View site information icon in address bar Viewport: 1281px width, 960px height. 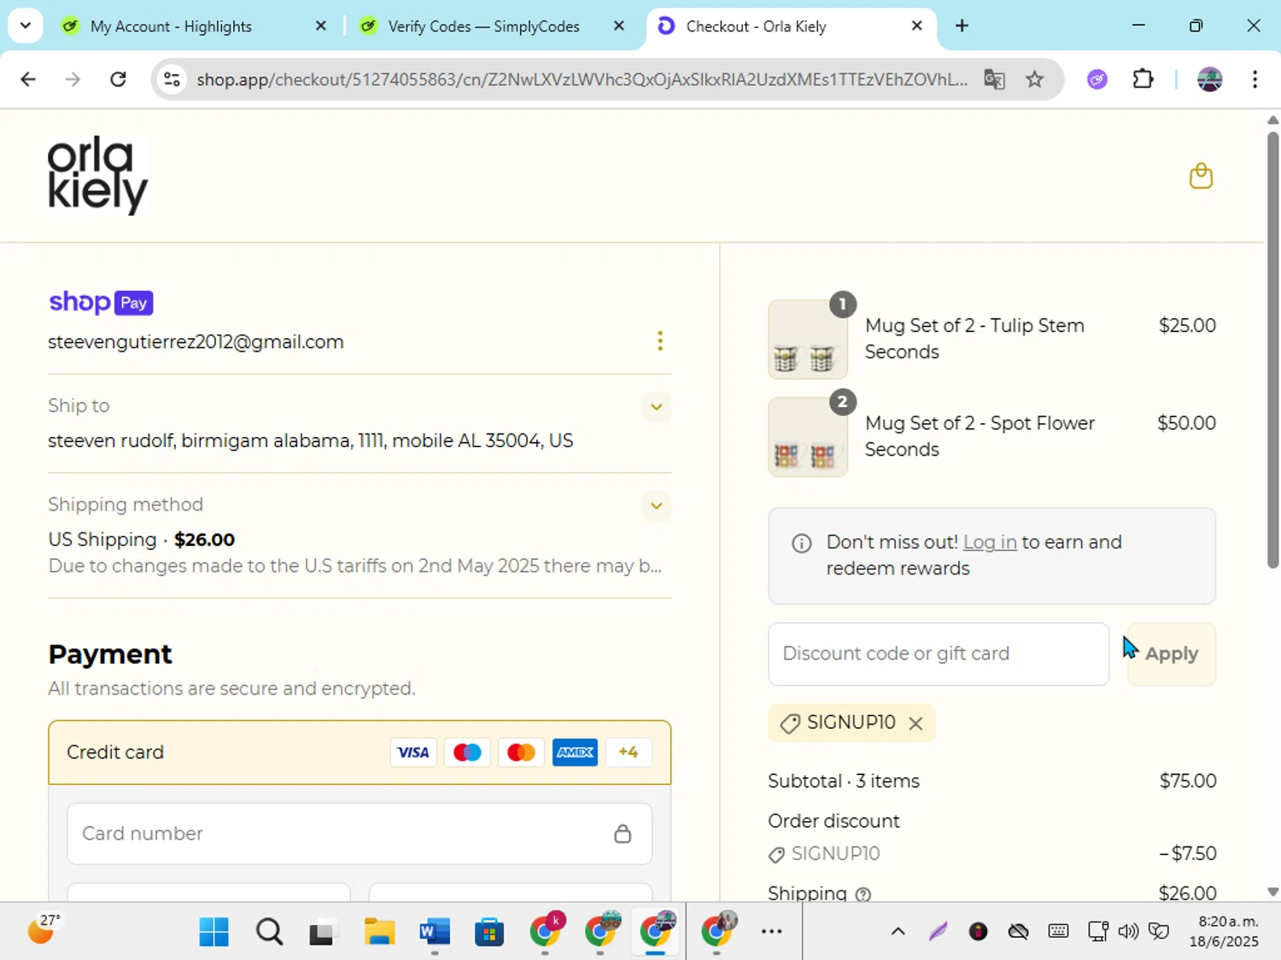pos(172,79)
